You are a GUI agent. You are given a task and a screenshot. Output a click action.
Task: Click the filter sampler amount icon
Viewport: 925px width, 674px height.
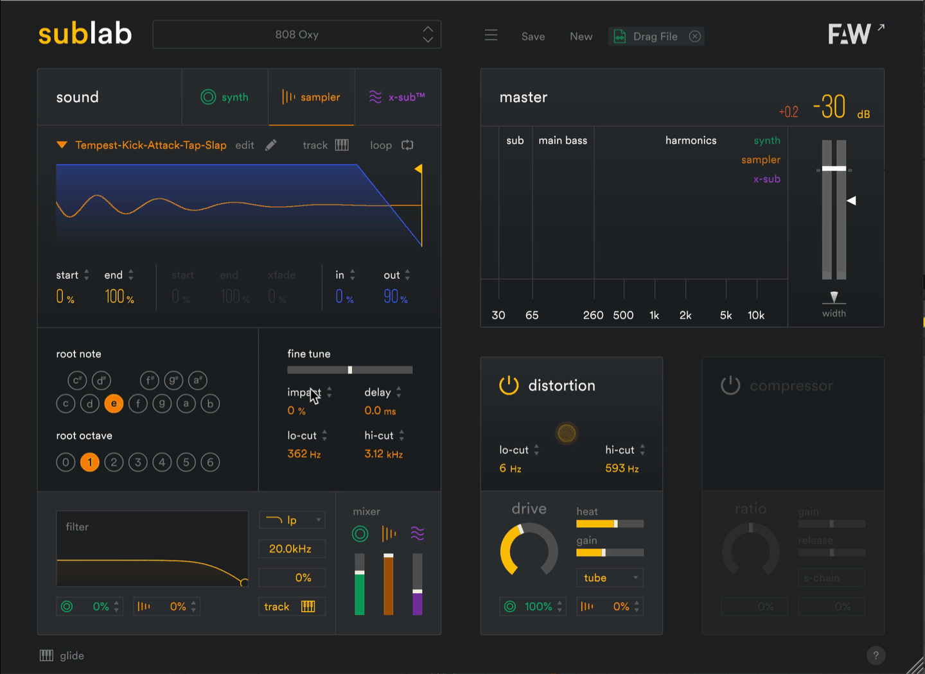pyautogui.click(x=144, y=606)
